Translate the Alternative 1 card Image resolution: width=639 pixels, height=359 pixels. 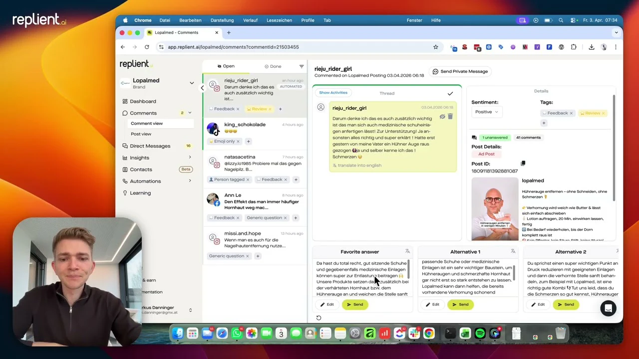(x=513, y=251)
